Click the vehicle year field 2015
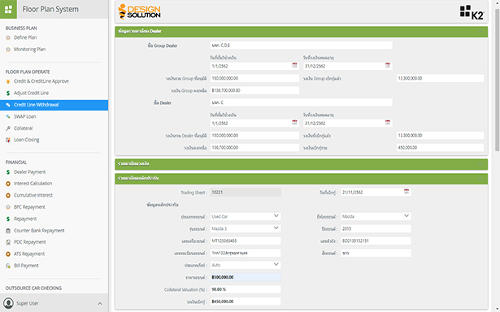Image resolution: width=500 pixels, height=312 pixels. click(x=376, y=228)
